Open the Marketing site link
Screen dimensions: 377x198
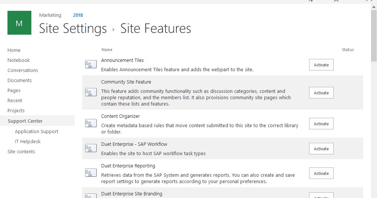[50, 15]
